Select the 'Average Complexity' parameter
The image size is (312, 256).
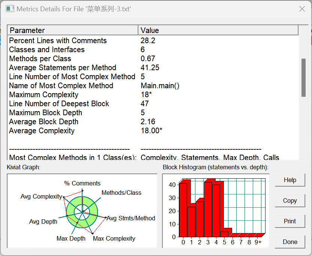point(42,131)
